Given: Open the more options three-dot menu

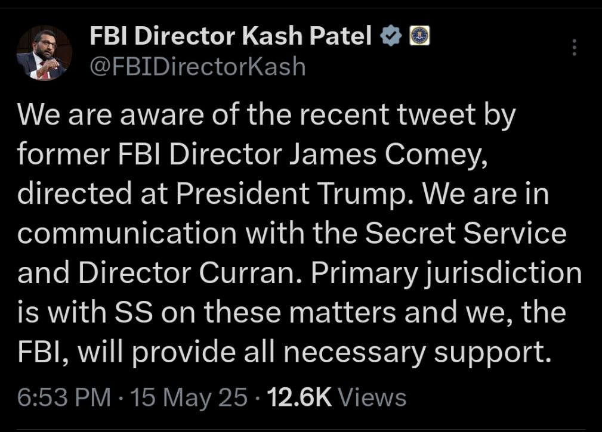Looking at the screenshot, I should pyautogui.click(x=575, y=47).
